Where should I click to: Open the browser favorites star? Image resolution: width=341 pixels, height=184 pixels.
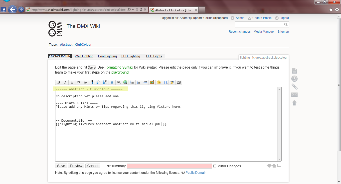point(331,10)
